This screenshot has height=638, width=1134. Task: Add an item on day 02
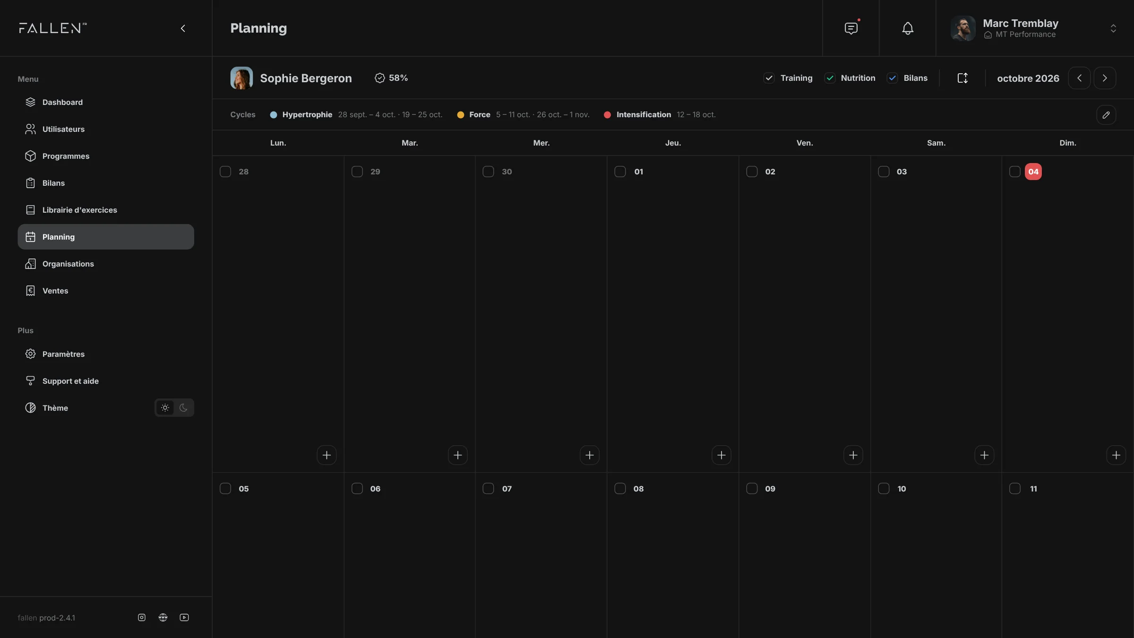pos(853,455)
